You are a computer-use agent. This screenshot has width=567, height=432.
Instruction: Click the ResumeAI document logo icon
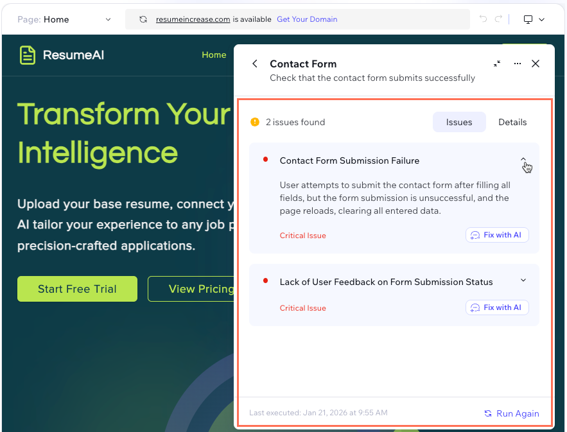pyautogui.click(x=27, y=55)
